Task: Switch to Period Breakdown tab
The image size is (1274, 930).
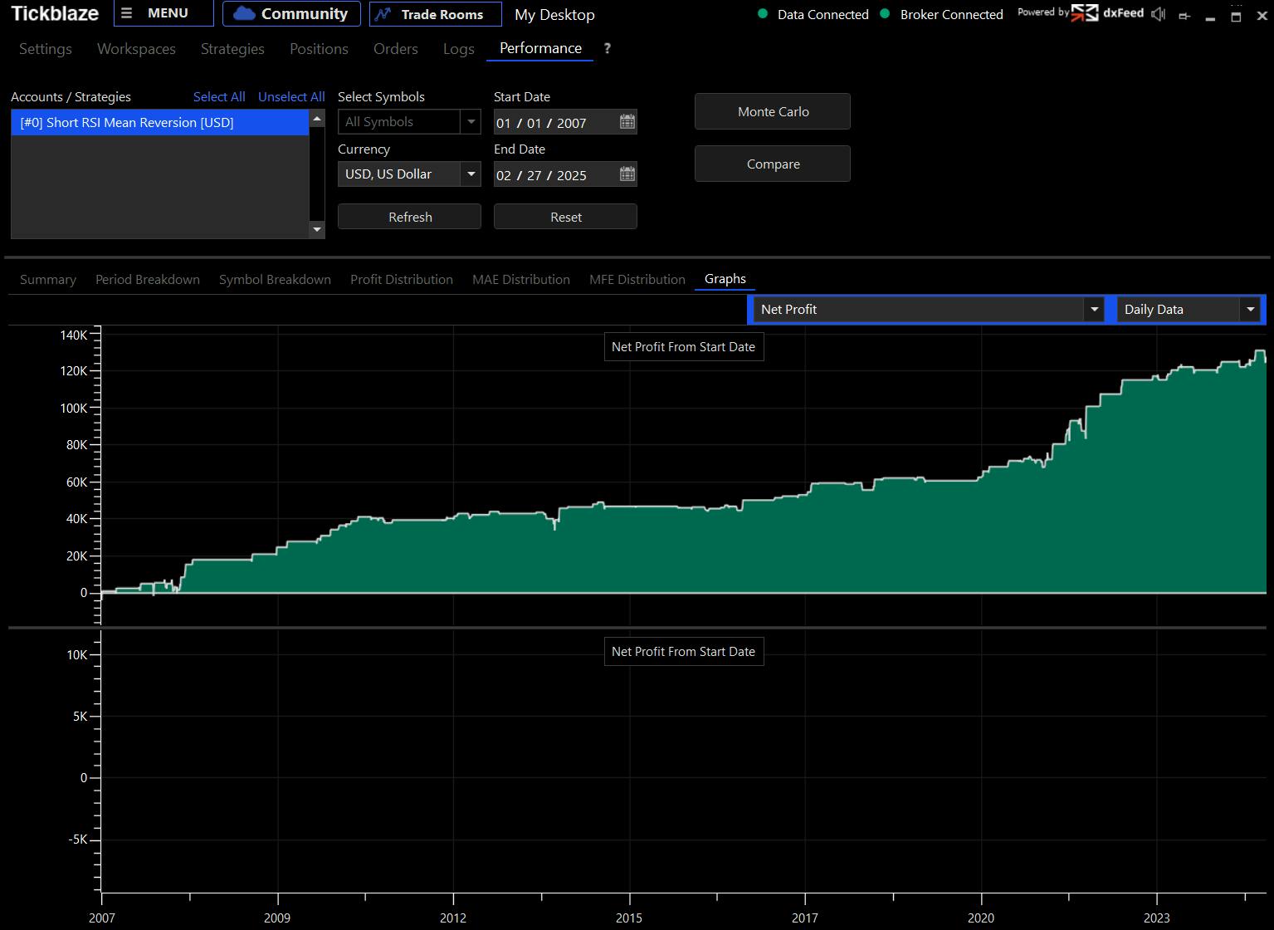Action: pos(148,280)
